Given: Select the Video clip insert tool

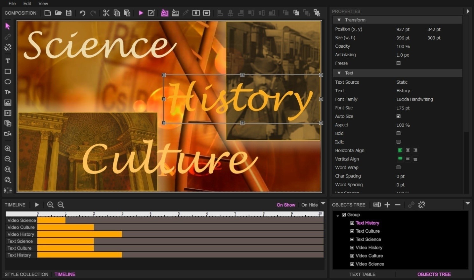Looking at the screenshot, I should click(8, 113).
